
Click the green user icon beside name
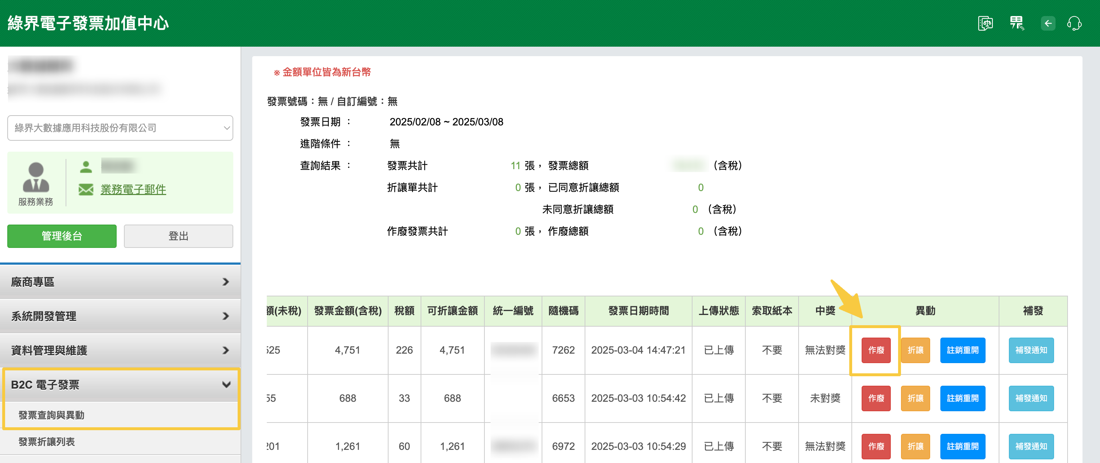click(86, 167)
